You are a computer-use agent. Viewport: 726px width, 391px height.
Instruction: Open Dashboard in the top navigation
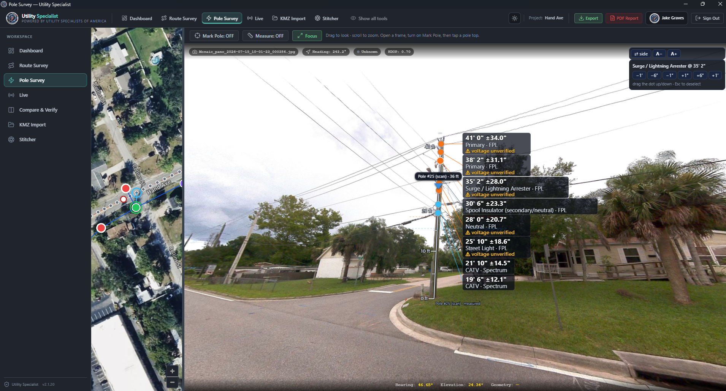click(137, 18)
